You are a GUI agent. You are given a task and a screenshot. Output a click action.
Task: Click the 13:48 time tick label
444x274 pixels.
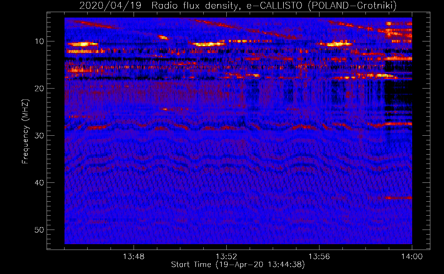click(134, 257)
